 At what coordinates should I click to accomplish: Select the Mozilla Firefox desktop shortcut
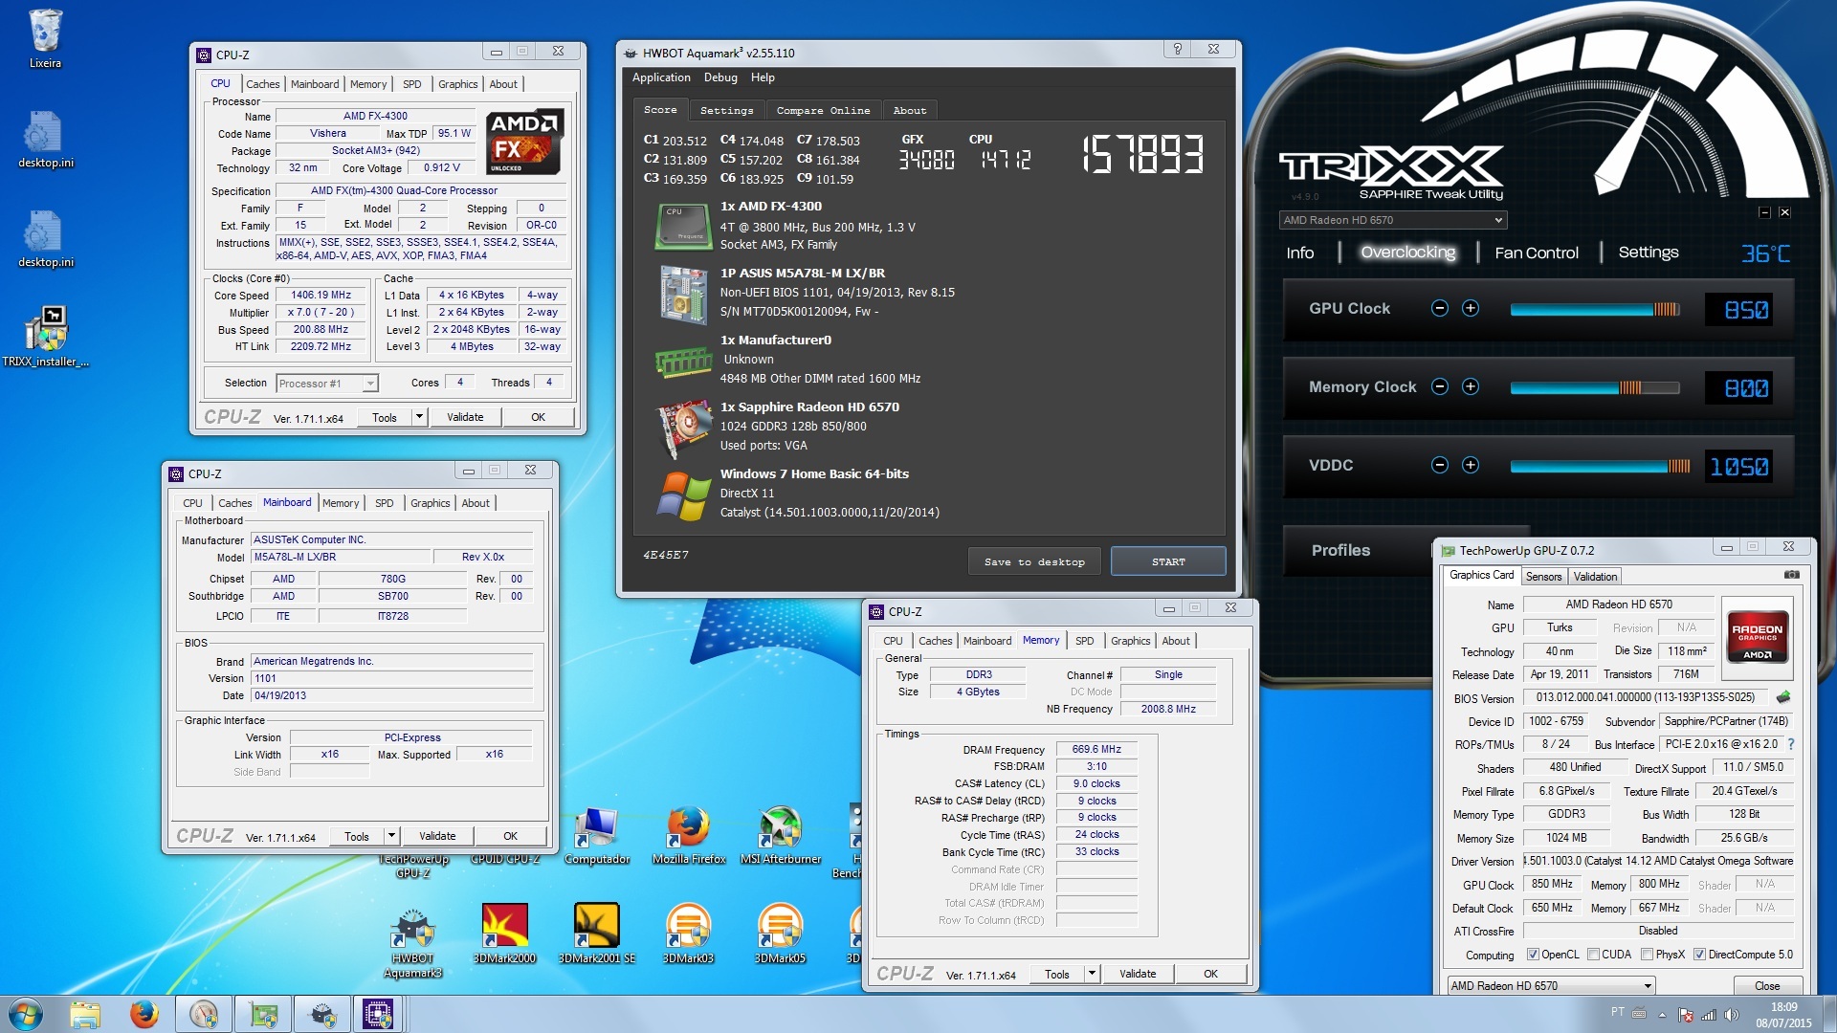[x=689, y=836]
